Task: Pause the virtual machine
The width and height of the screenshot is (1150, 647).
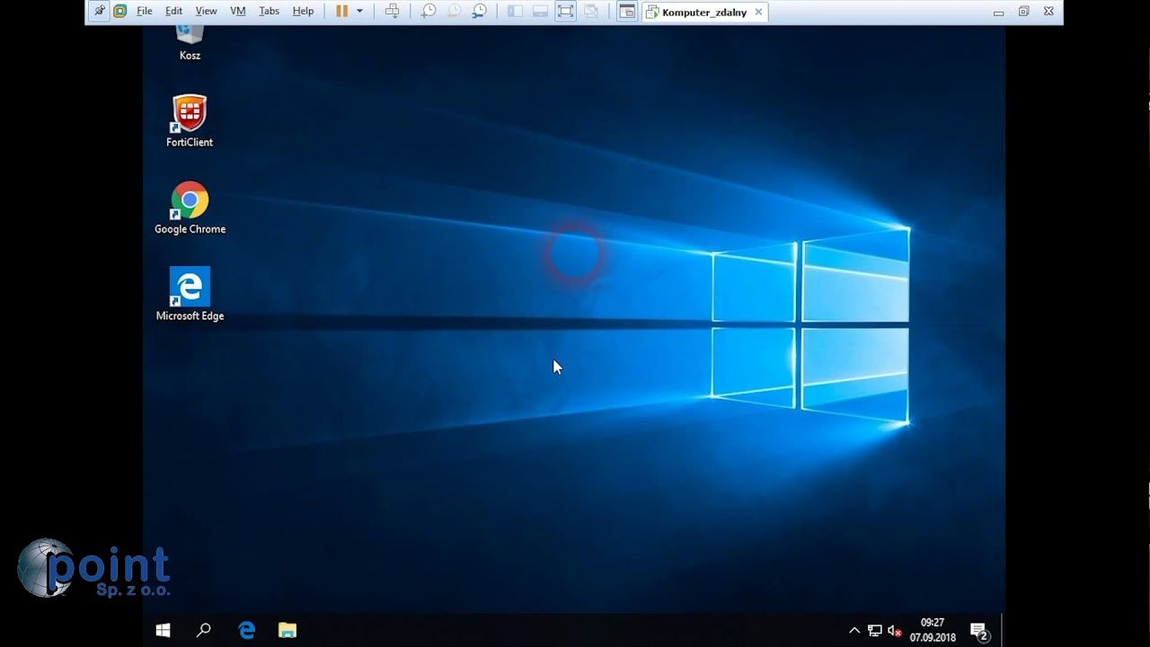Action: [x=341, y=12]
